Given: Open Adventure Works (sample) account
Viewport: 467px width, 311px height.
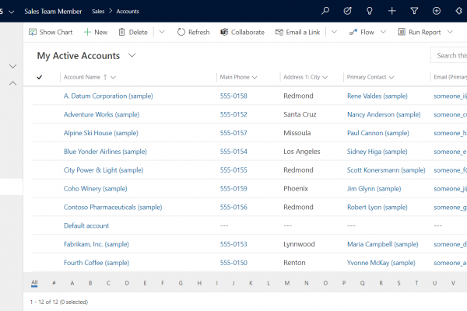Looking at the screenshot, I should (101, 114).
